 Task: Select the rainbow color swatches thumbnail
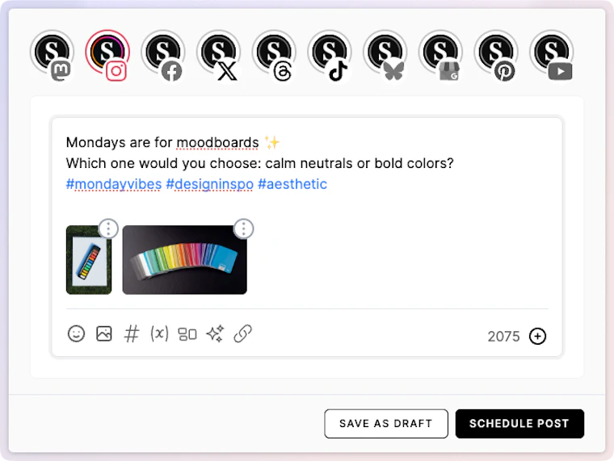(x=185, y=260)
